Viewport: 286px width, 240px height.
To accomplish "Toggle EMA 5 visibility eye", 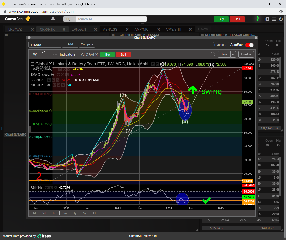I will tap(58, 75).
